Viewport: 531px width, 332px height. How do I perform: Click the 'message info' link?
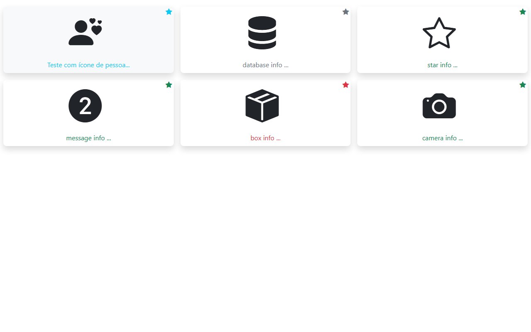[88, 138]
